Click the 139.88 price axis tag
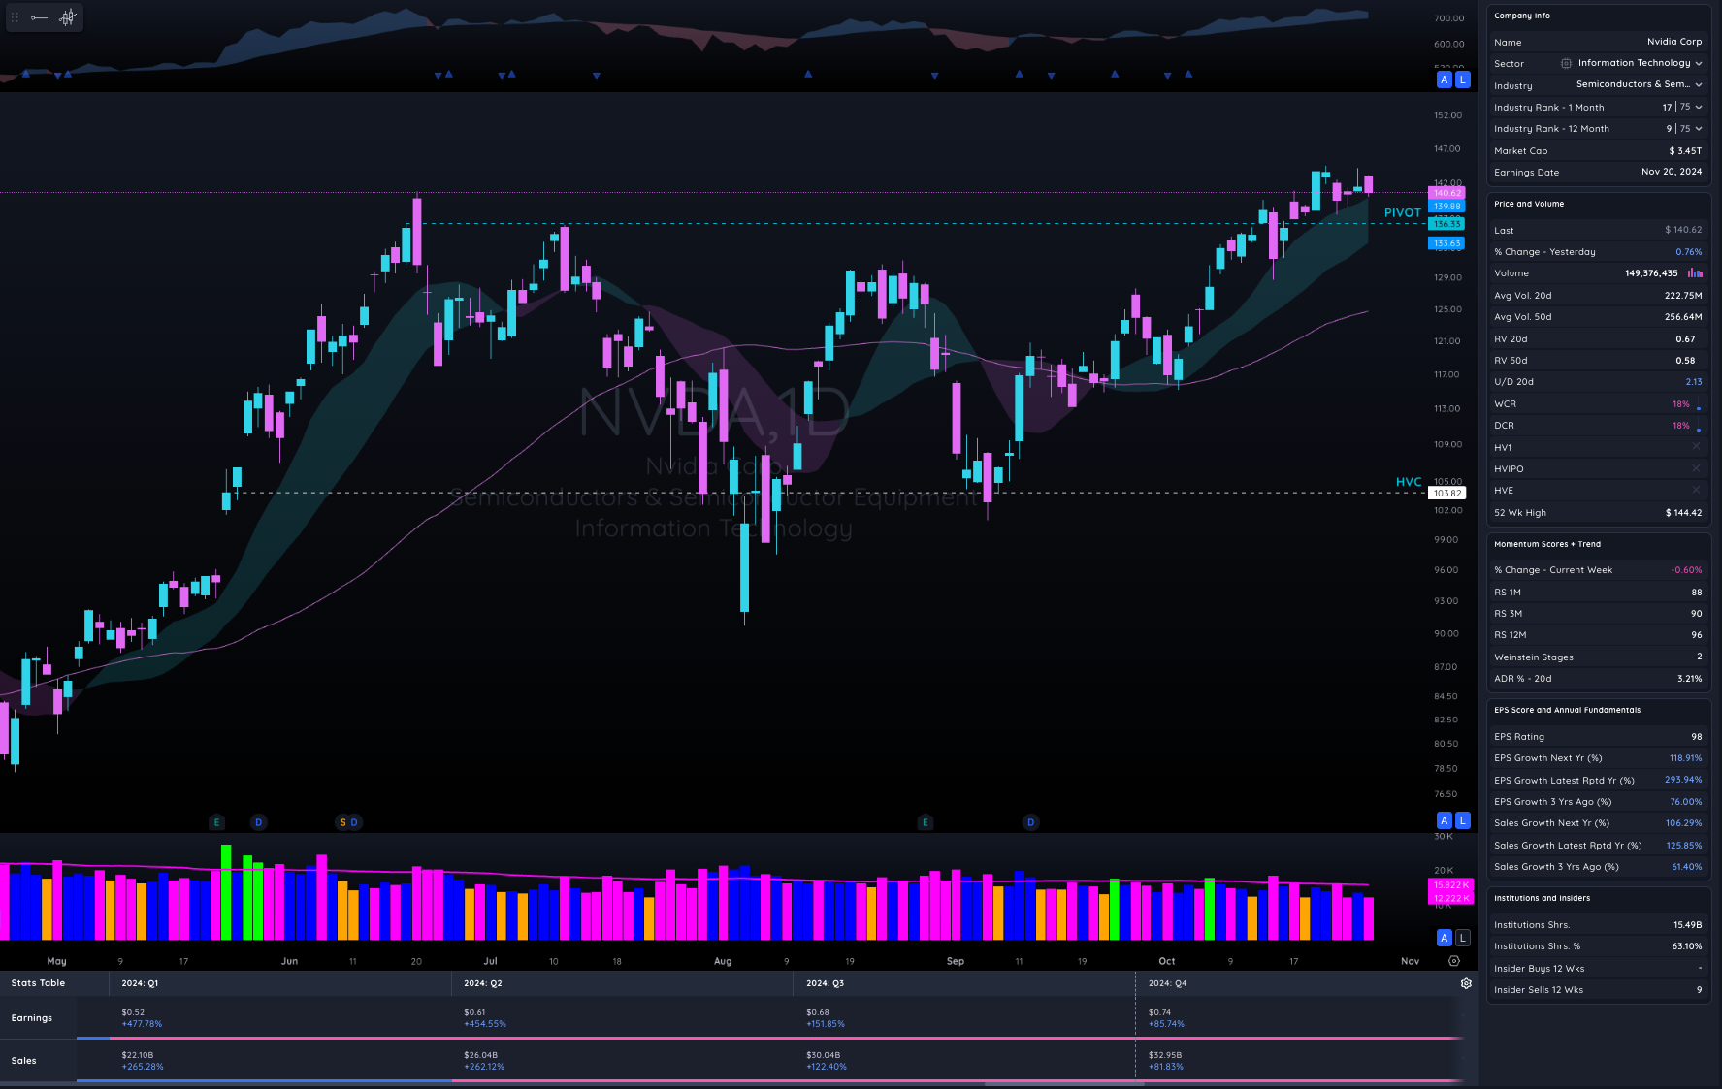 [1446, 207]
